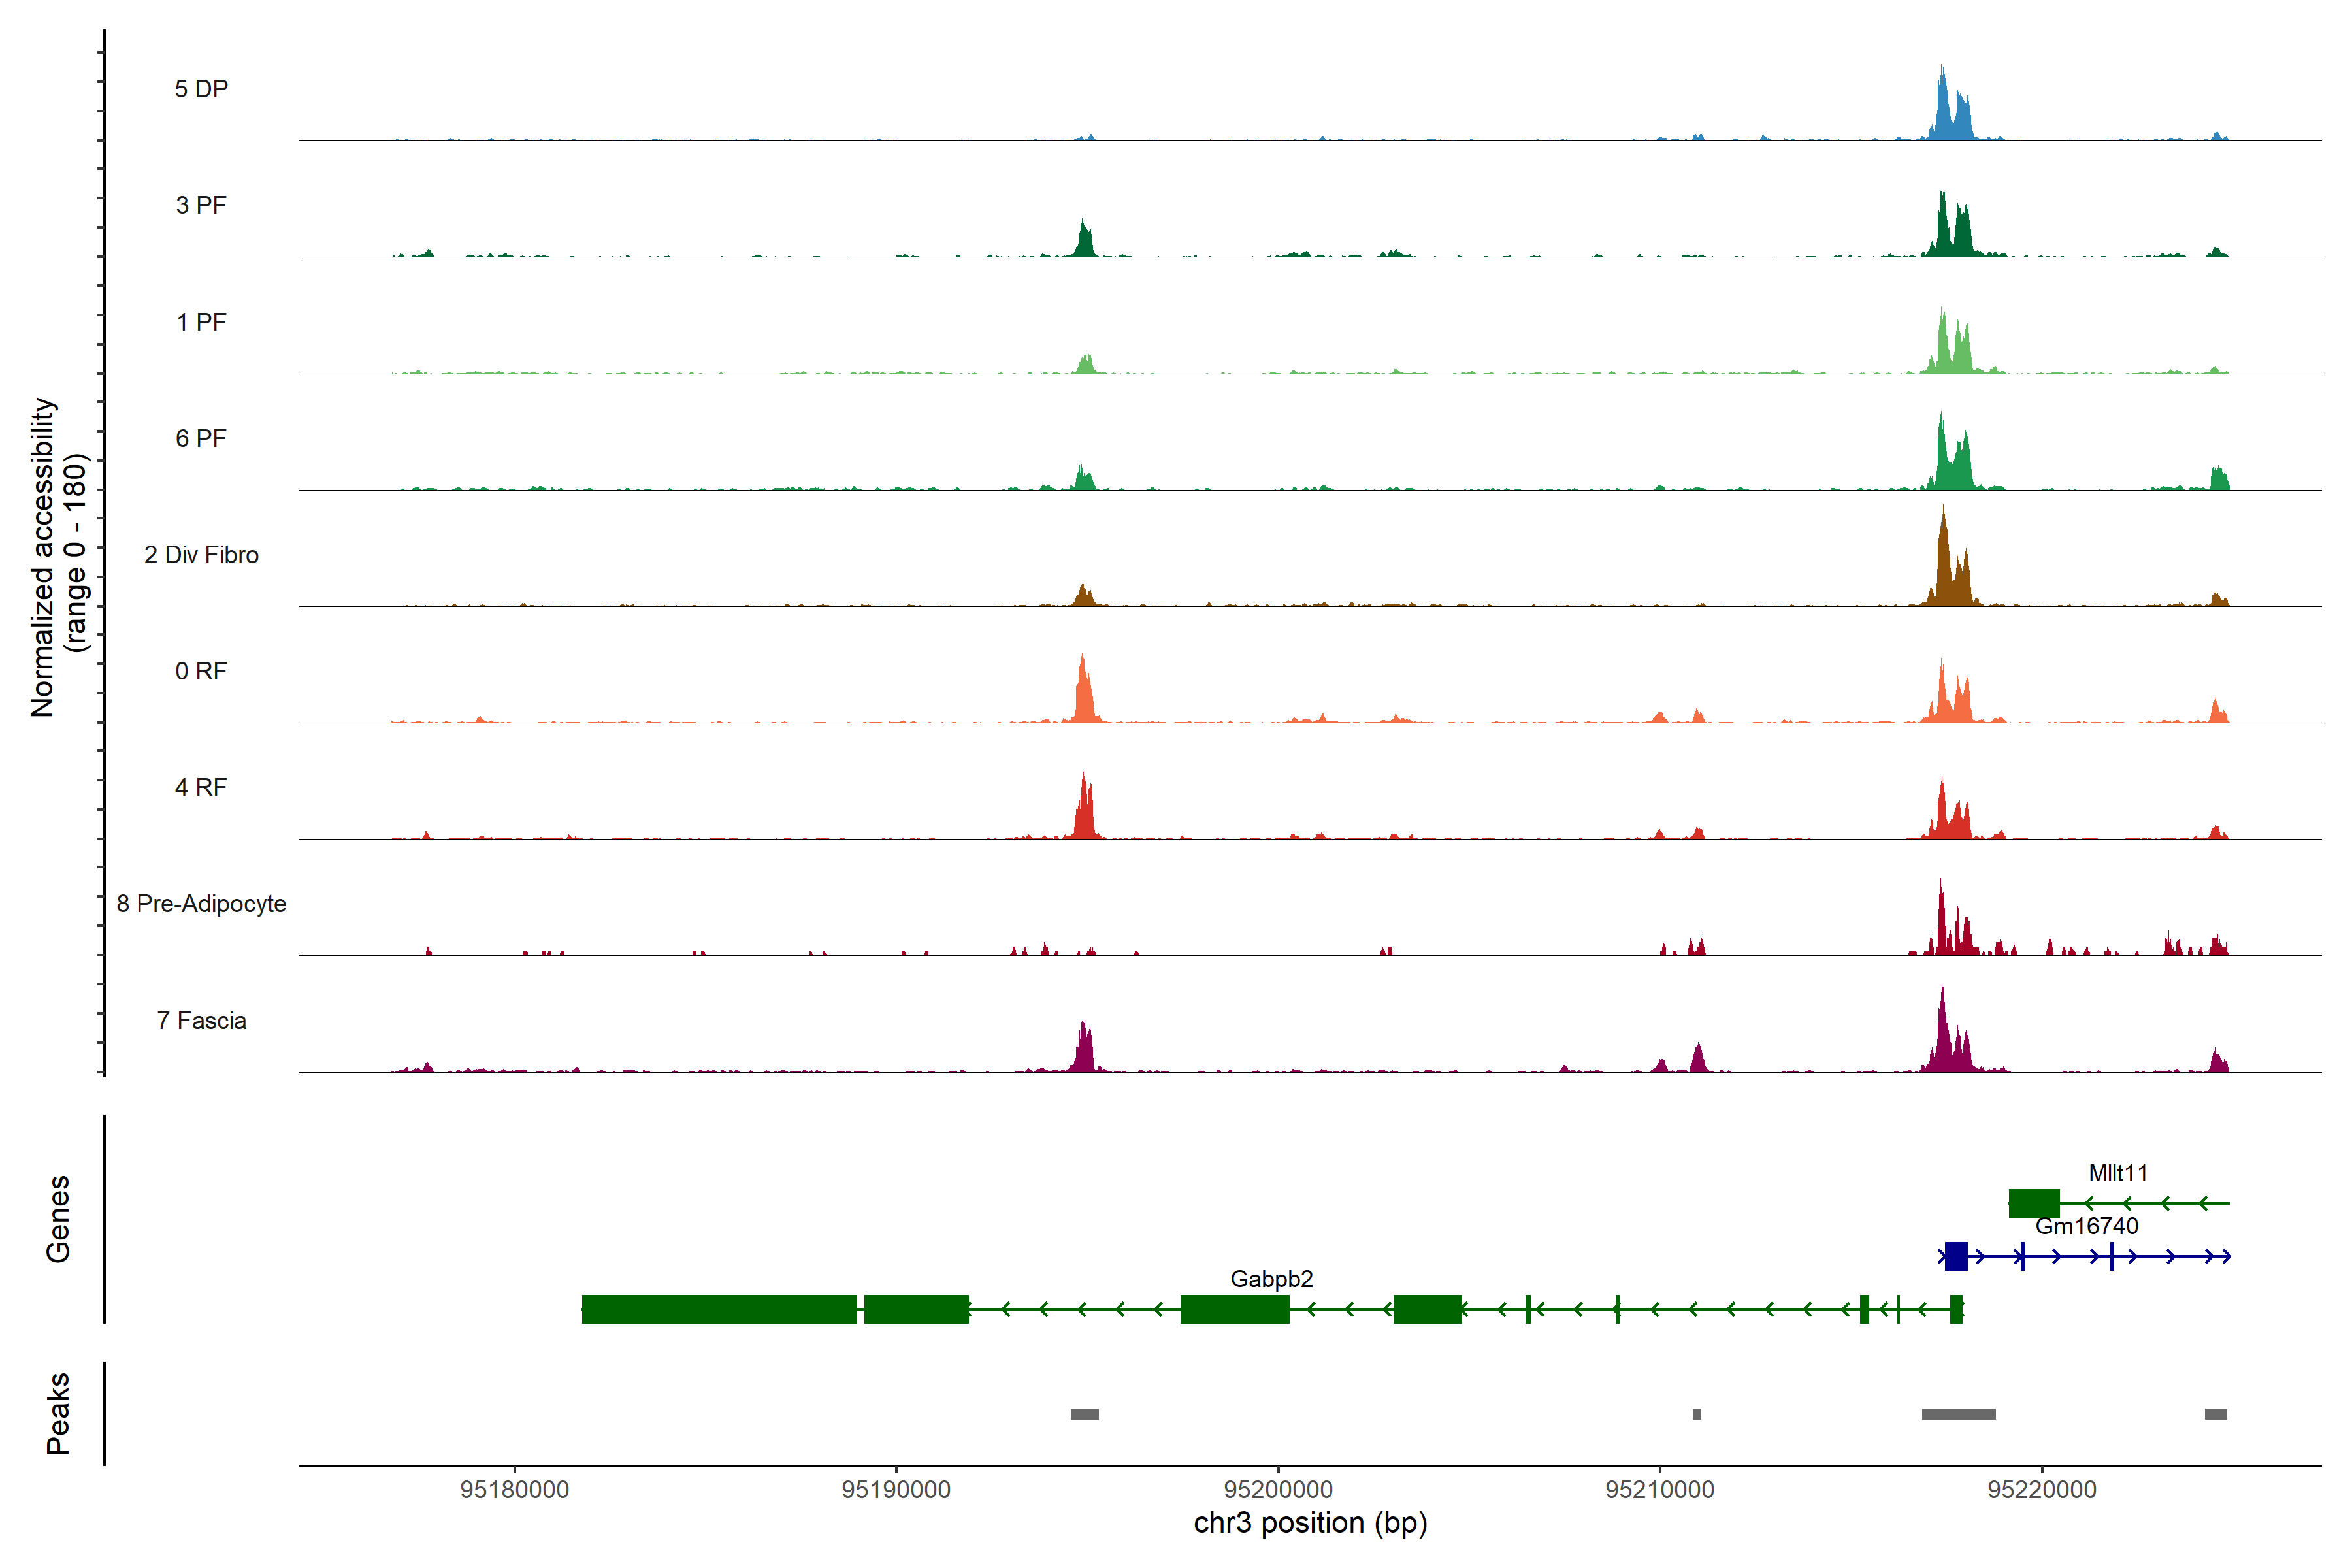Click the largest Gabpb2 exon block

(719, 1309)
